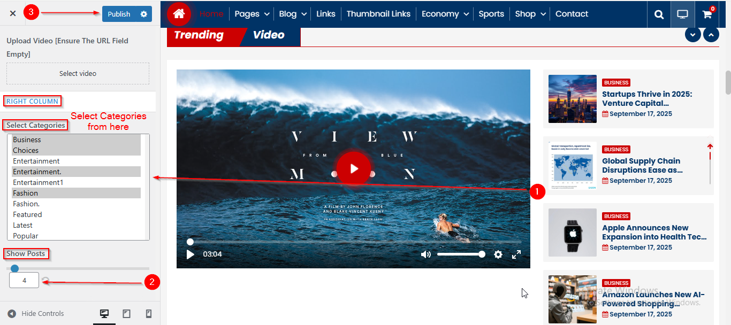Click the shopping cart icon
This screenshot has height=325, width=731.
[707, 14]
